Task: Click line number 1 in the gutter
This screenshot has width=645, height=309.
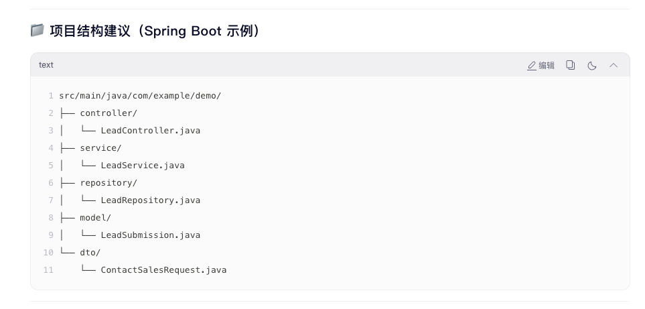Action: click(50, 96)
